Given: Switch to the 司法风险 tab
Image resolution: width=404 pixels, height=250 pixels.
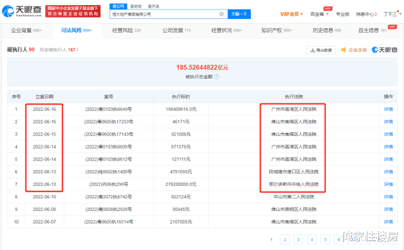Looking at the screenshot, I should coord(76,30).
